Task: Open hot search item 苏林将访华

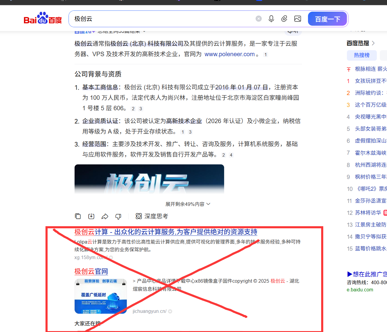Action: [x=368, y=213]
